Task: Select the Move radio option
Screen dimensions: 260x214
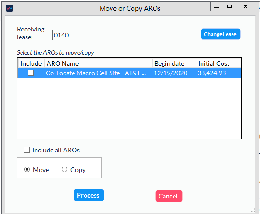Action: pos(27,169)
